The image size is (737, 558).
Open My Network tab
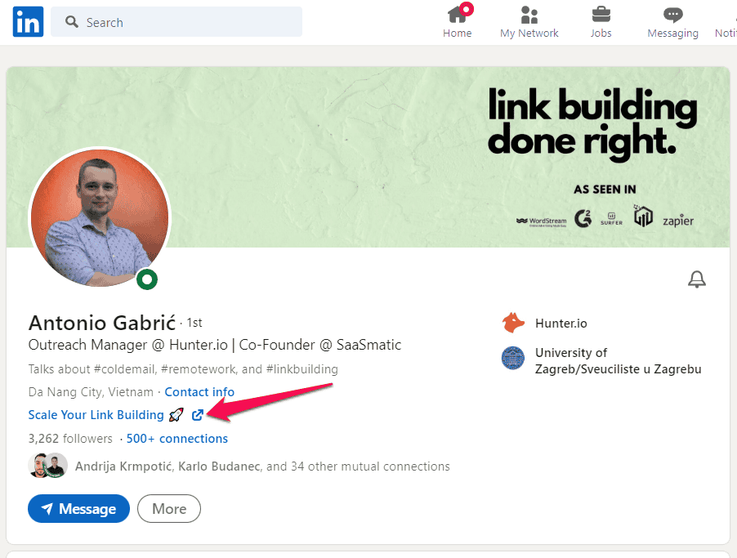pyautogui.click(x=529, y=21)
